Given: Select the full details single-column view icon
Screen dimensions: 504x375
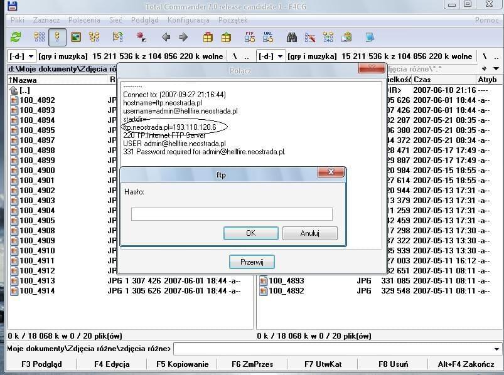Looking at the screenshot, I should [58, 37].
